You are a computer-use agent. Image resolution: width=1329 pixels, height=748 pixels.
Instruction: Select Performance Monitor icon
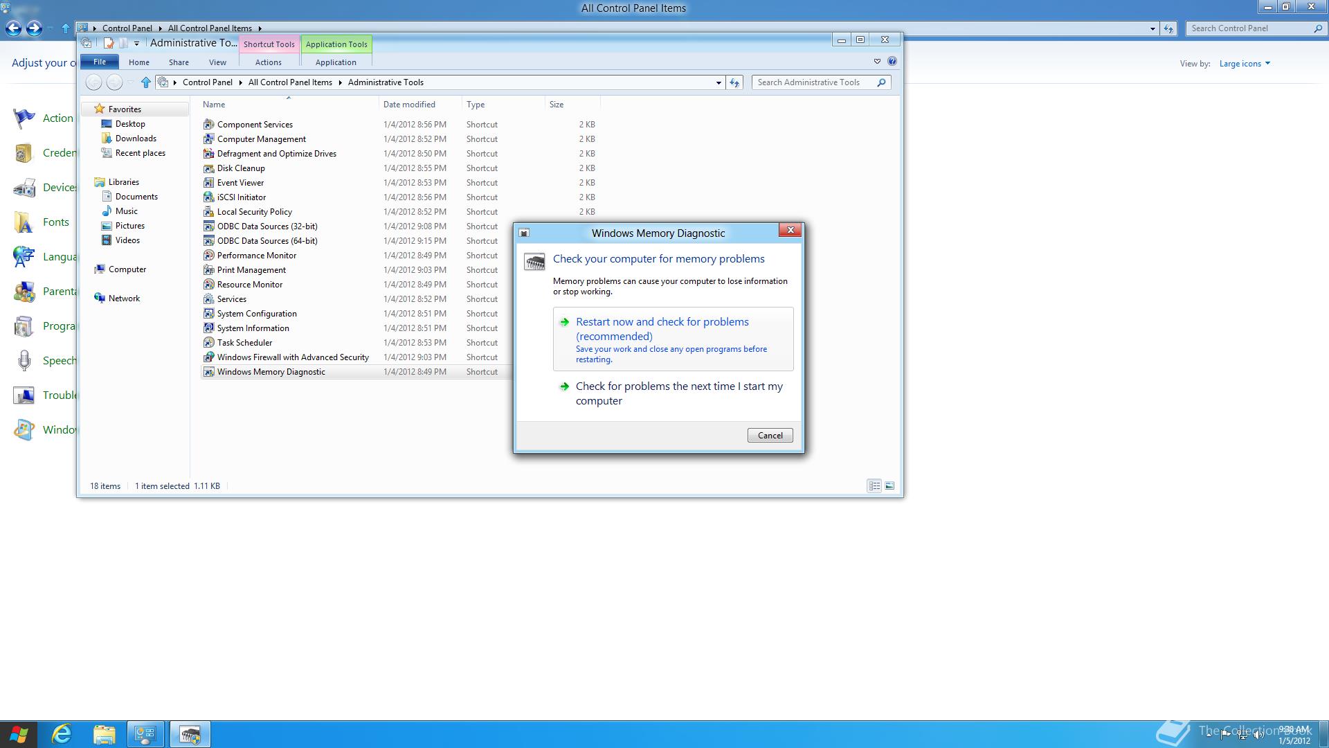pyautogui.click(x=208, y=256)
